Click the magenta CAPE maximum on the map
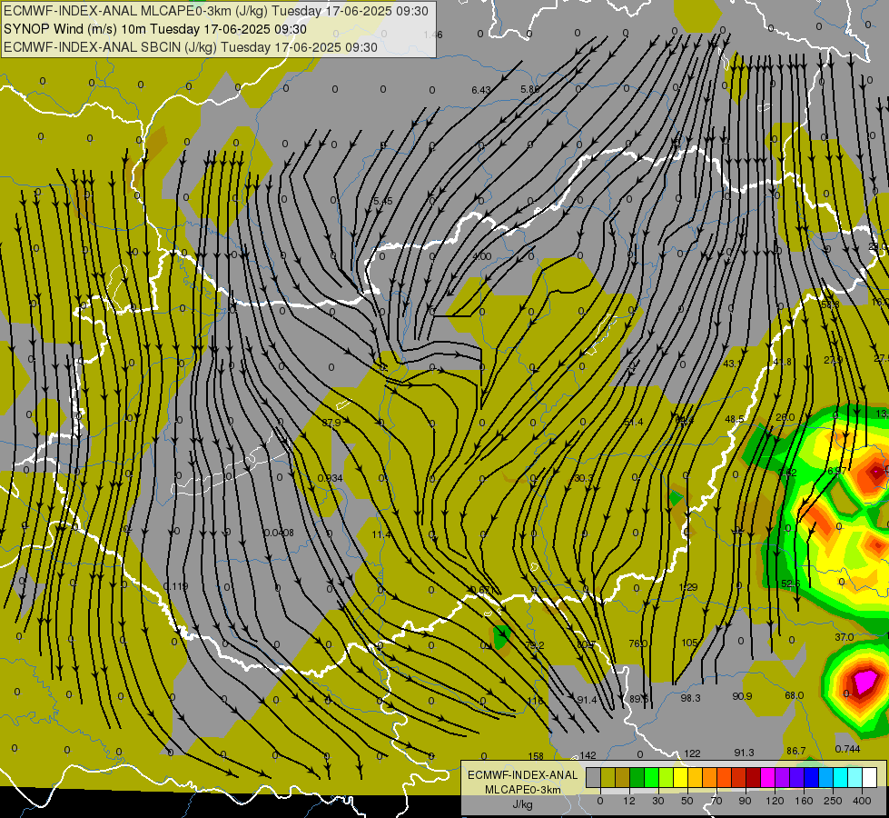 pos(865,681)
